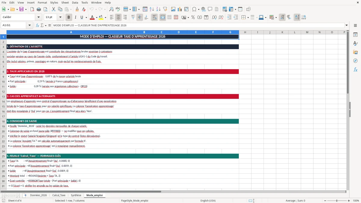Screen dimensions: 361x203
Task: Clear direct formatting icon
Action: point(84,9)
